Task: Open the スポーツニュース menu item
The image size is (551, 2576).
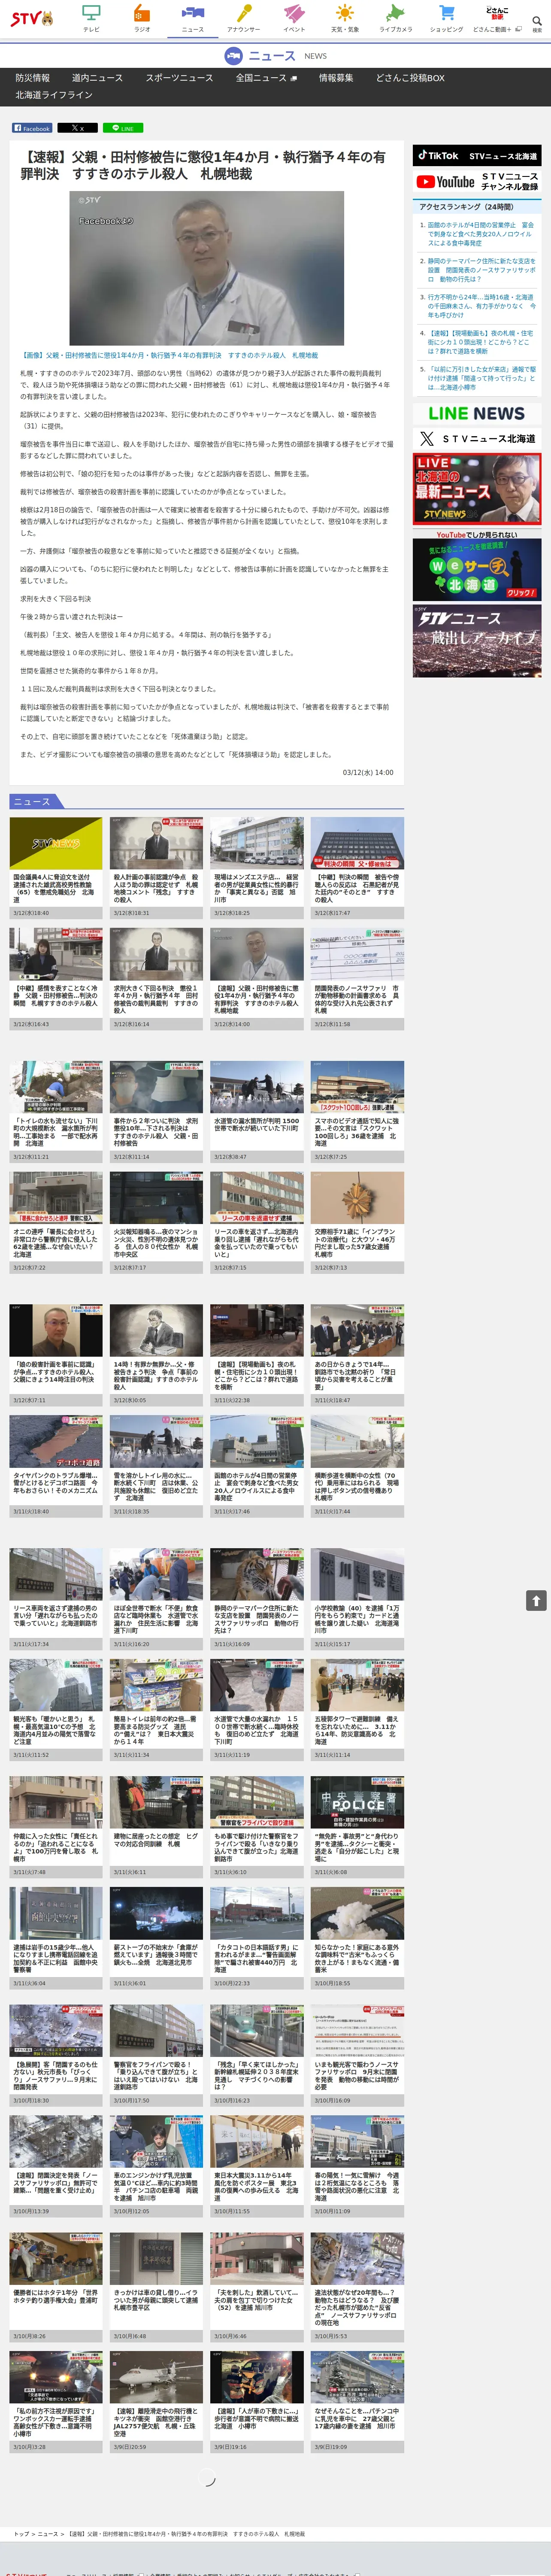Action: click(179, 78)
